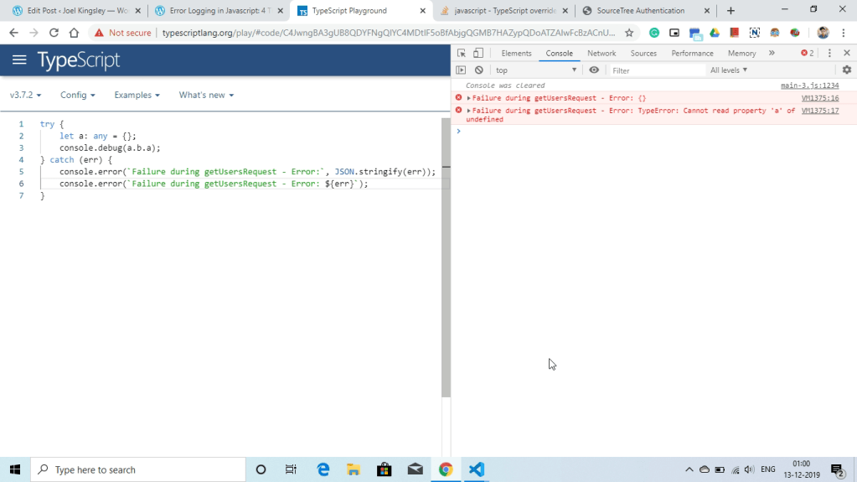857x482 pixels.
Task: Reload the page
Action: [x=54, y=33]
